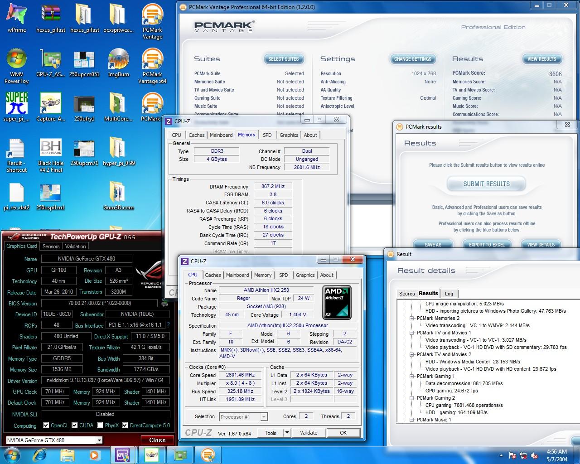Select the PCMark Vantage x64 desktop shortcut

click(153, 66)
